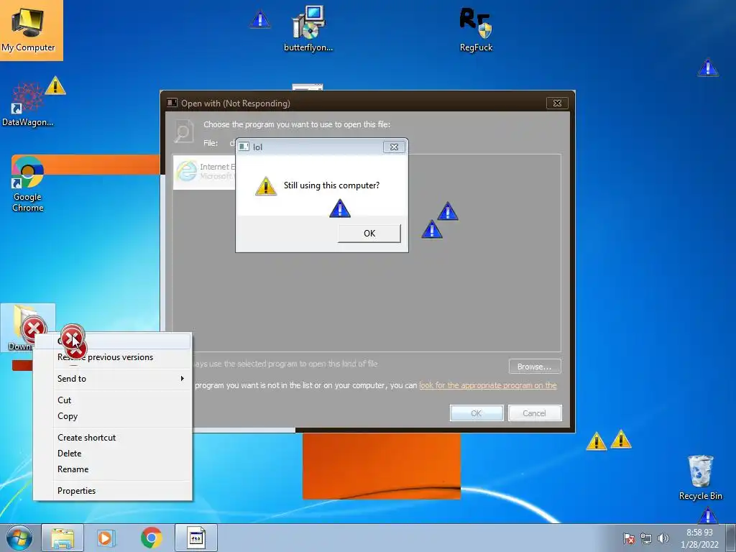
Task: Click OK in the lol message box
Action: pos(369,234)
